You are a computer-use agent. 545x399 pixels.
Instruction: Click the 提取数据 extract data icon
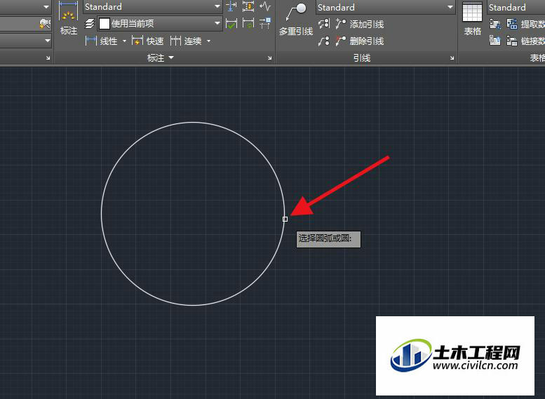point(512,24)
